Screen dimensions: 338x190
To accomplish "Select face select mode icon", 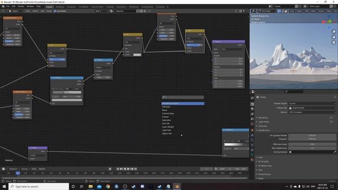I will (x=286, y=11).
